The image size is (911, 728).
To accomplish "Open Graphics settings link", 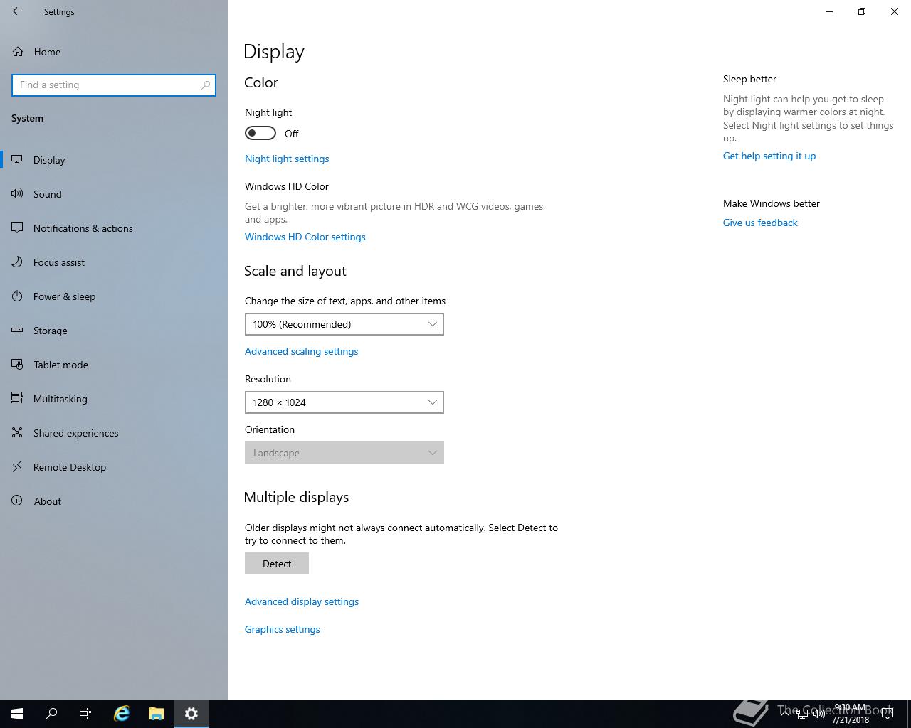I will click(283, 629).
